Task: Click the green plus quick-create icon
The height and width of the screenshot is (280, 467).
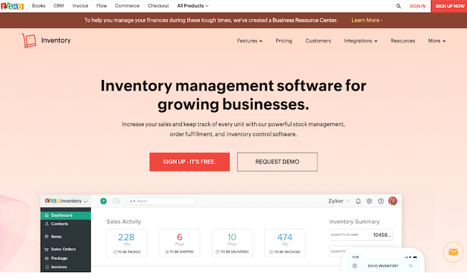Action: click(x=103, y=201)
